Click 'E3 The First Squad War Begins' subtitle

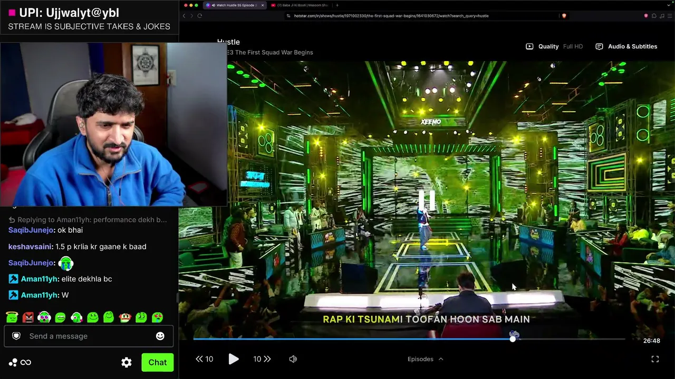click(270, 52)
